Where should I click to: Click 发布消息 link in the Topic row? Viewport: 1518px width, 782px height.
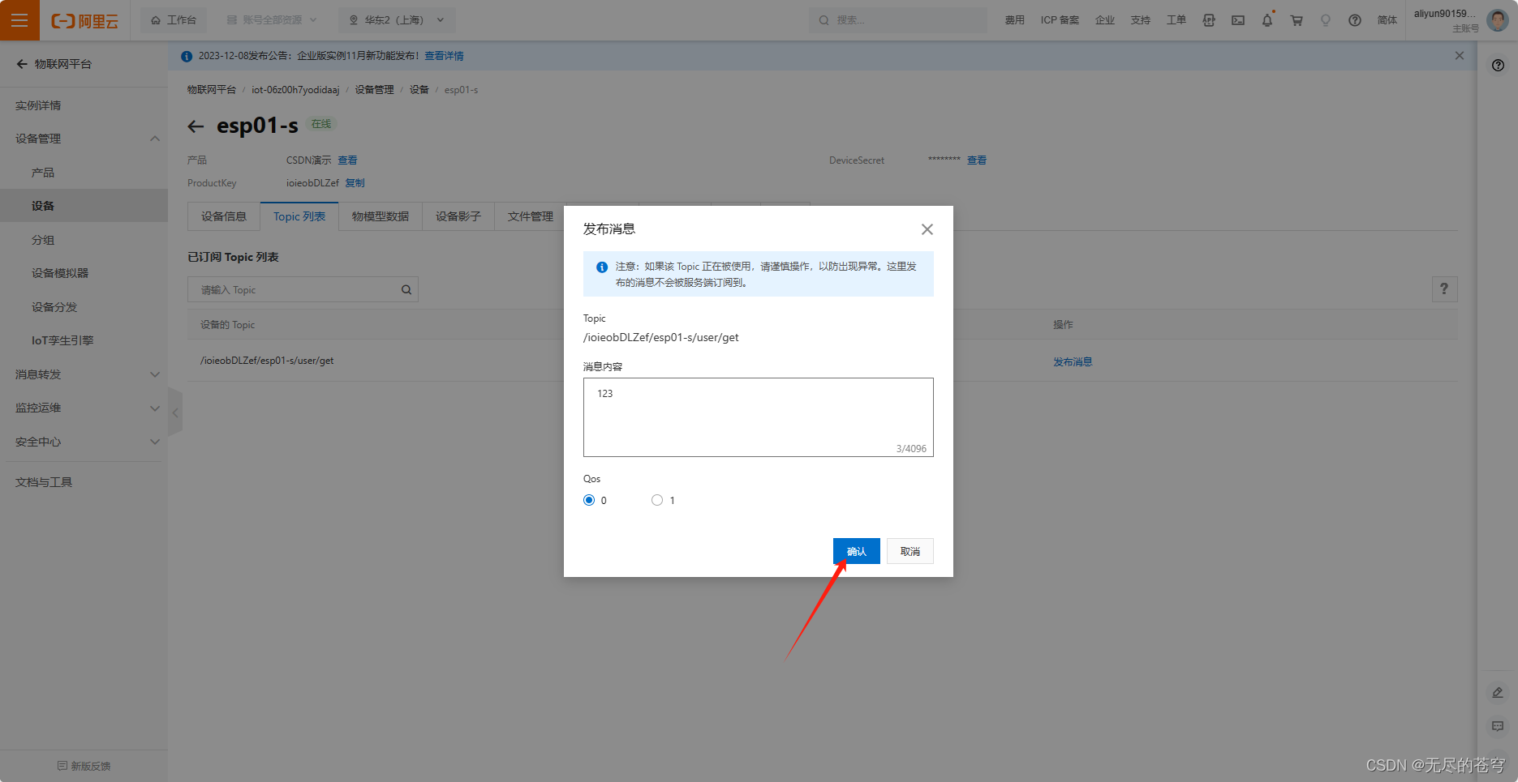(1073, 361)
